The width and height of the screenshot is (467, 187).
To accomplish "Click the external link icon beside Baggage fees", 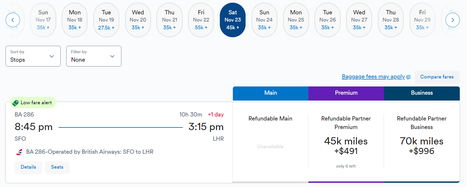I will (x=408, y=77).
